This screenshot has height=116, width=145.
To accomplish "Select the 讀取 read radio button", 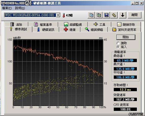I will point(118,43).
